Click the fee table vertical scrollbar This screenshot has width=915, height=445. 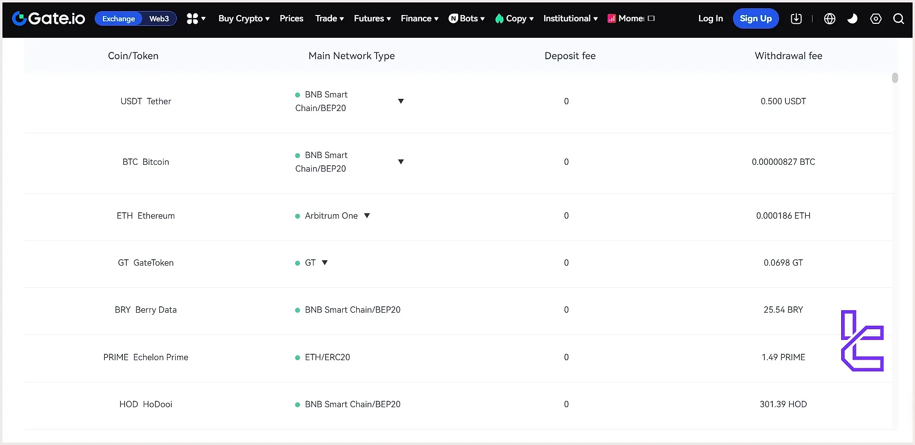pyautogui.click(x=895, y=78)
